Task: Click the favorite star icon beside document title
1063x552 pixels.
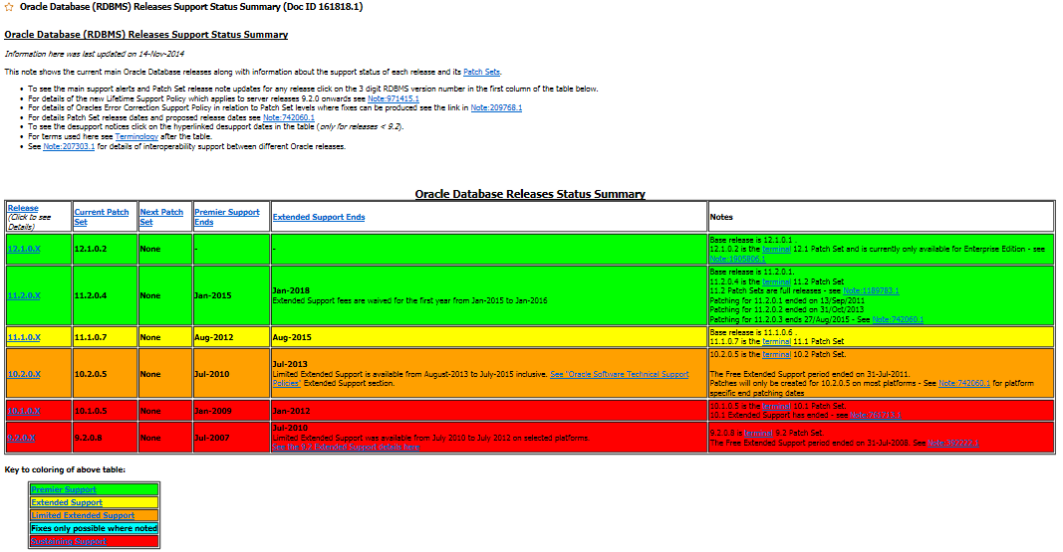Action: pos(9,7)
